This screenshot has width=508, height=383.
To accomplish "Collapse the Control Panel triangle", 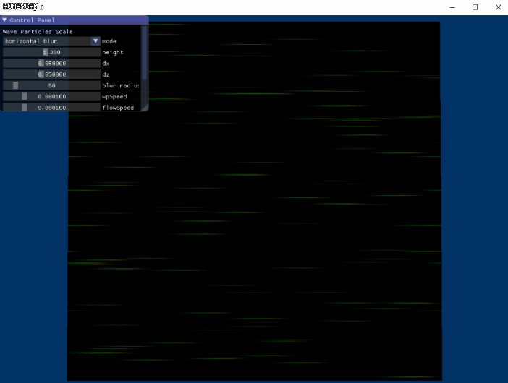I will tap(4, 20).
